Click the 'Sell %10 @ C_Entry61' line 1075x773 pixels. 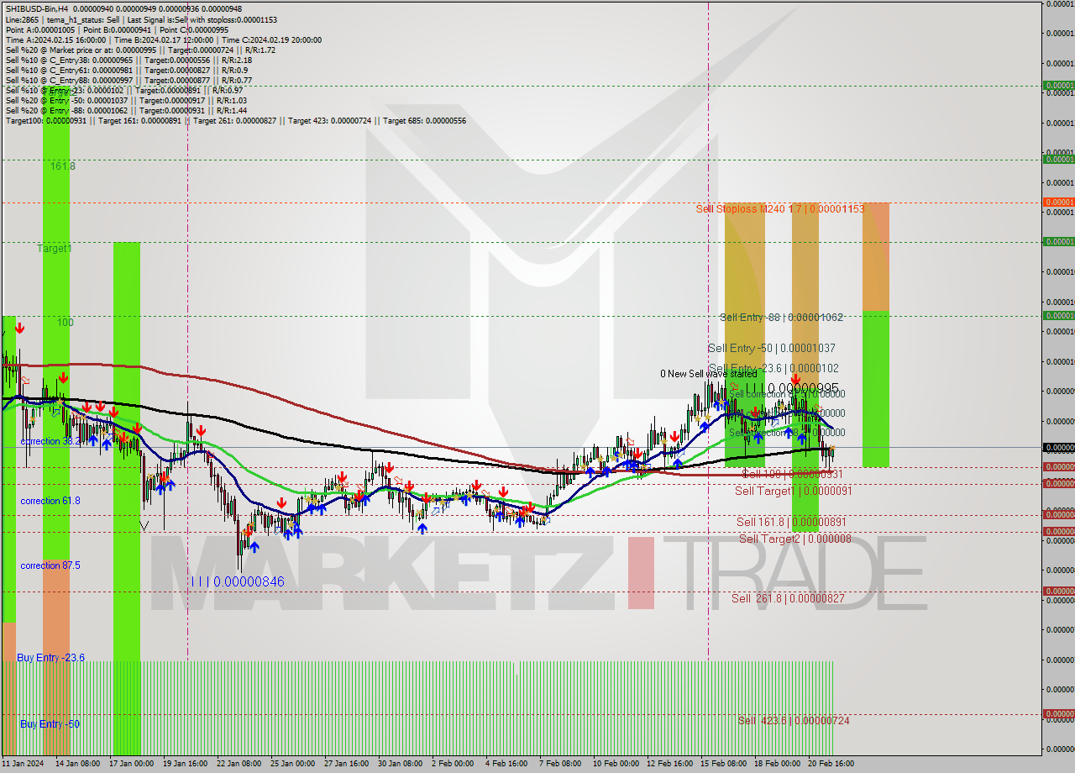coord(126,70)
